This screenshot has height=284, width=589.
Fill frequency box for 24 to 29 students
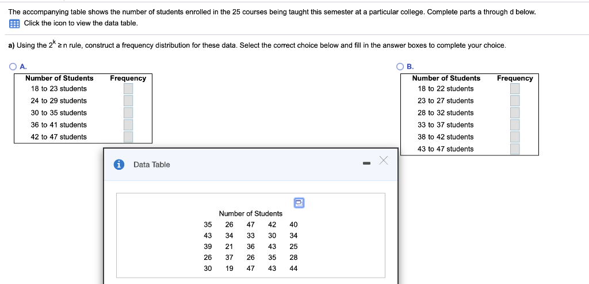[128, 101]
